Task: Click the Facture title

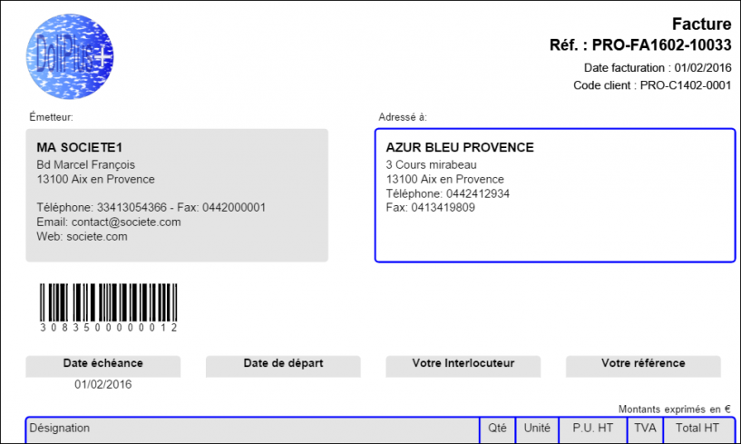Action: coord(701,24)
